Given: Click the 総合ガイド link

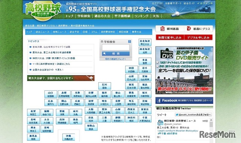Looking at the screenshot, I should click(189, 3).
